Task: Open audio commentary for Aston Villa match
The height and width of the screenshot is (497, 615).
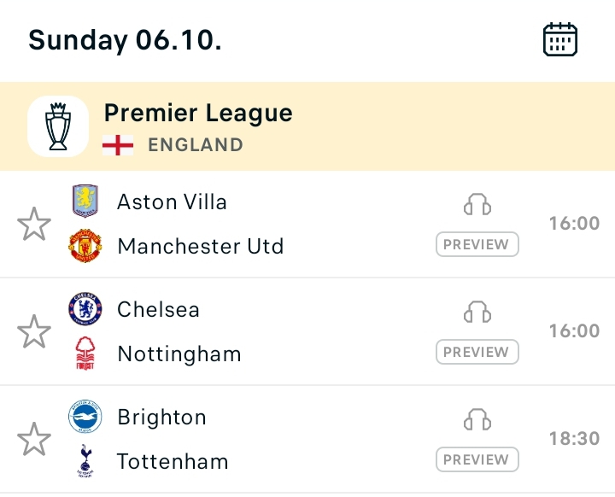Action: click(477, 204)
